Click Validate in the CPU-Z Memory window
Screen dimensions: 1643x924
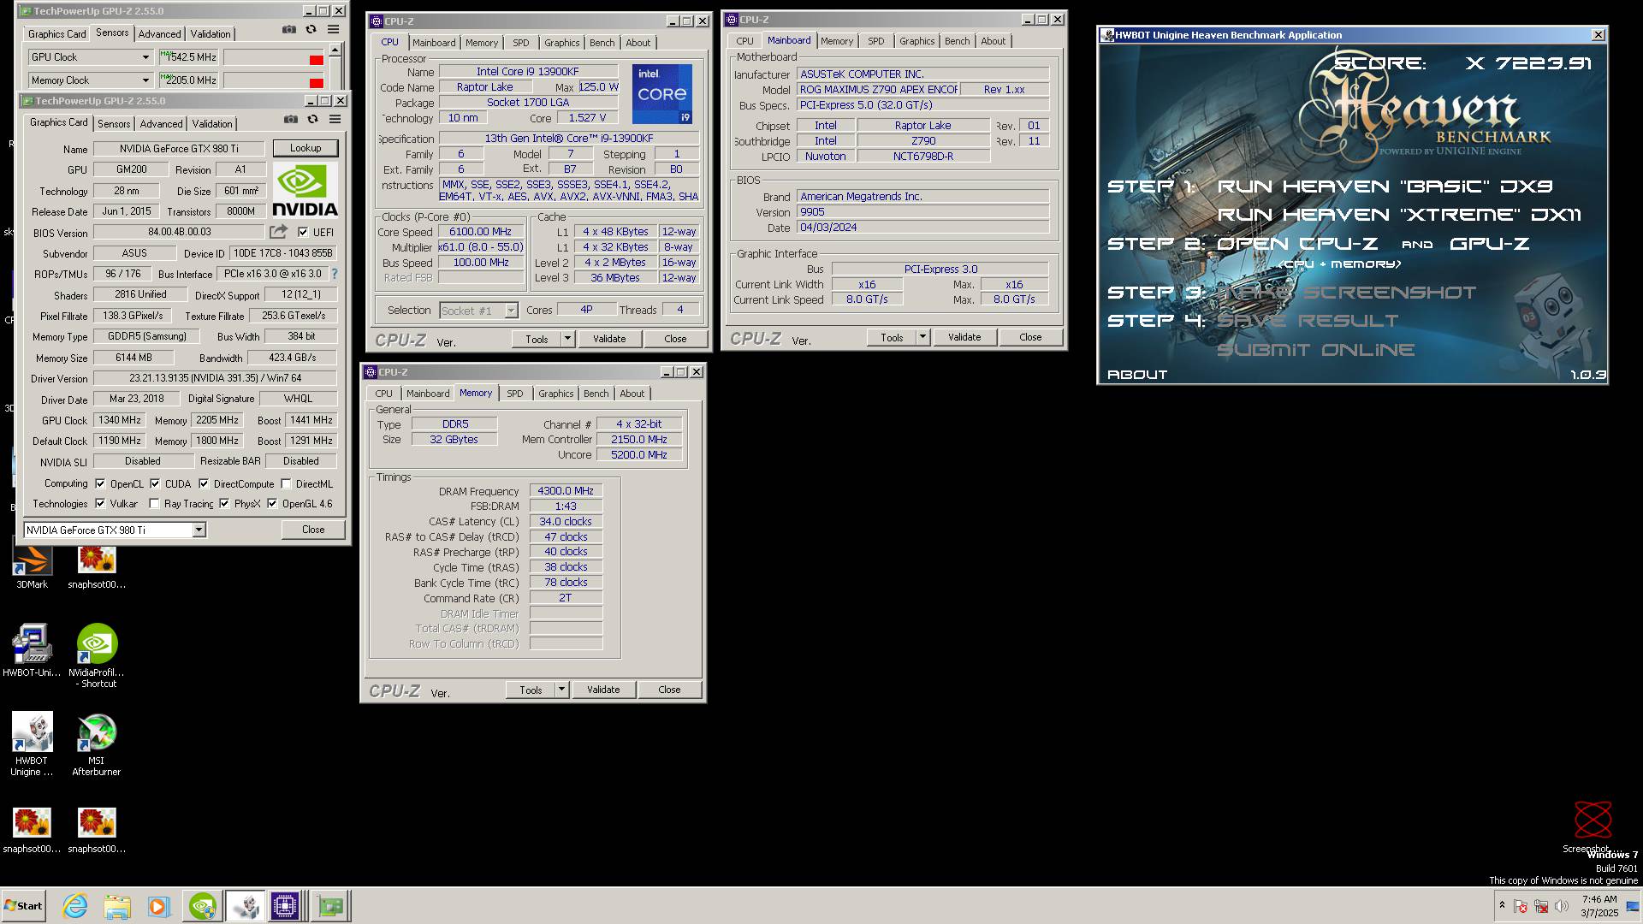(x=603, y=690)
